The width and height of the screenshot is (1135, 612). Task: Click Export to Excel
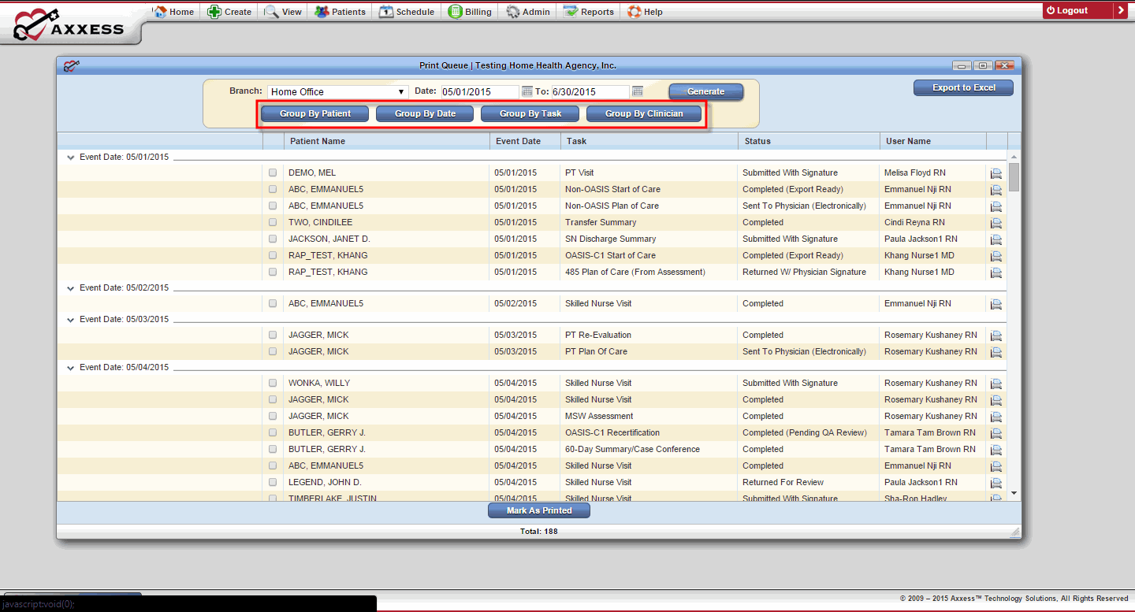[962, 87]
